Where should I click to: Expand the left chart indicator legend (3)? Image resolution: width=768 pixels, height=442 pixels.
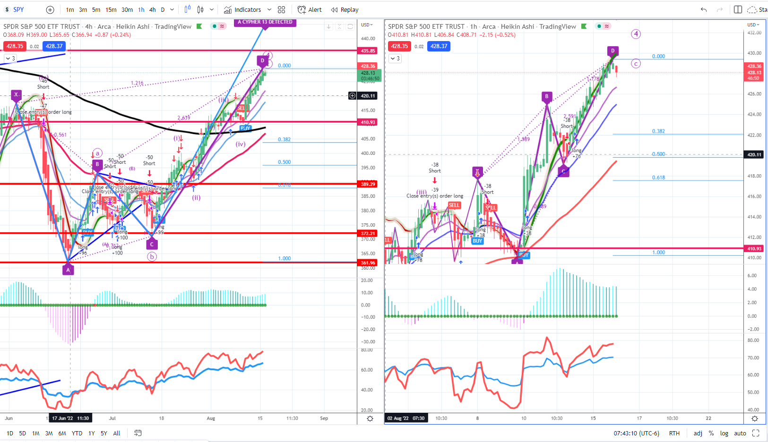pos(10,58)
